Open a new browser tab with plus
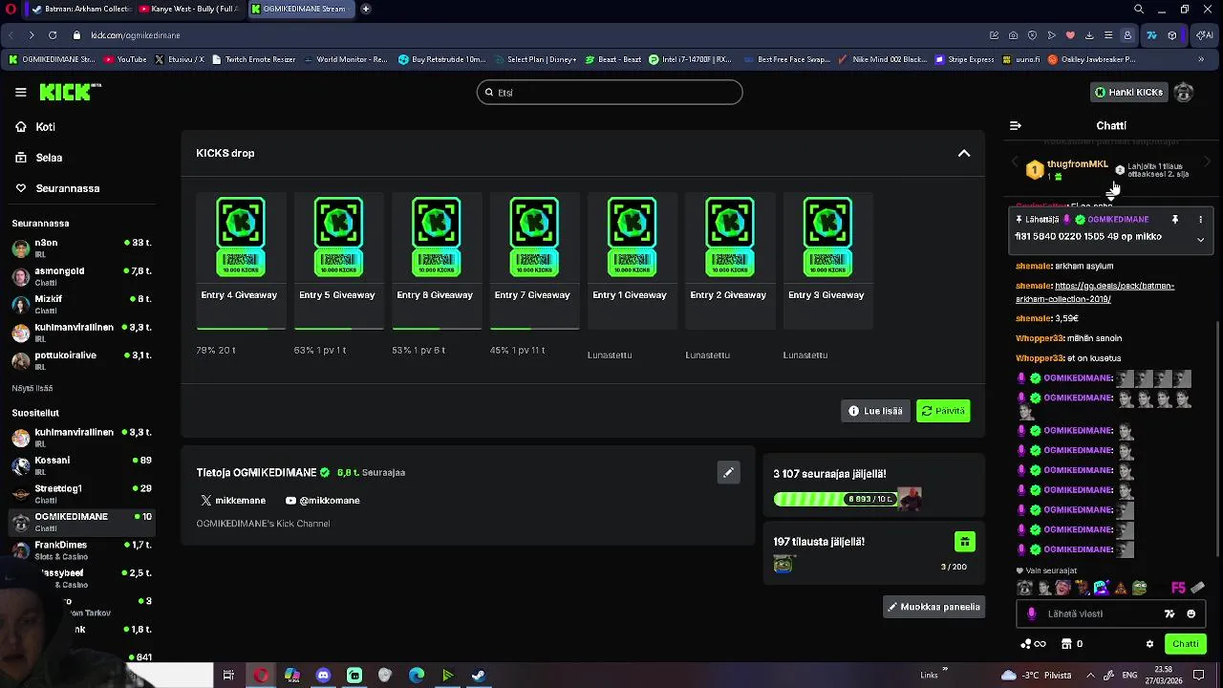This screenshot has width=1223, height=688. (365, 9)
